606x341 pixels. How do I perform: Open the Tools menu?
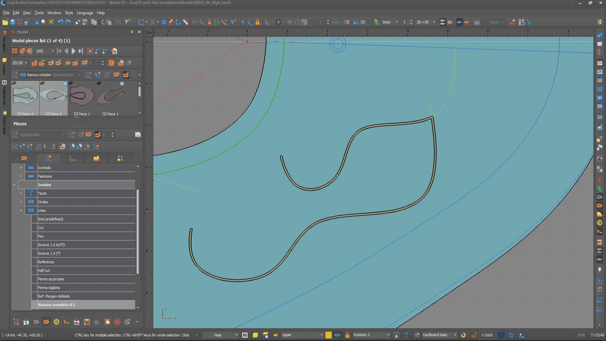(39, 13)
